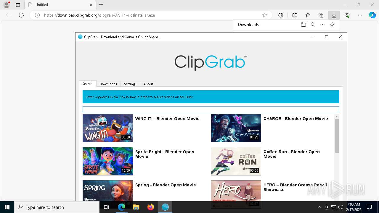Screen dimensions: 379x213
Task: Open the Edge profile icon
Action: [x=7, y=5]
